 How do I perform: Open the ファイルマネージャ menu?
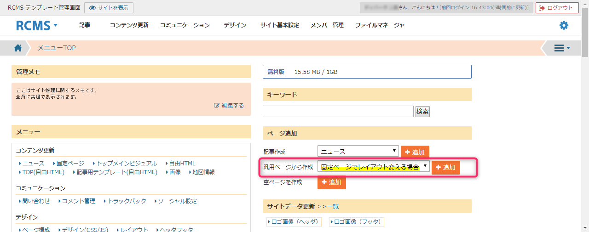coord(380,25)
